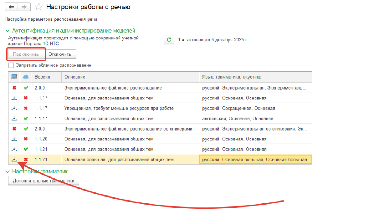
Task: Click the forward navigation arrow
Action: coord(24,7)
